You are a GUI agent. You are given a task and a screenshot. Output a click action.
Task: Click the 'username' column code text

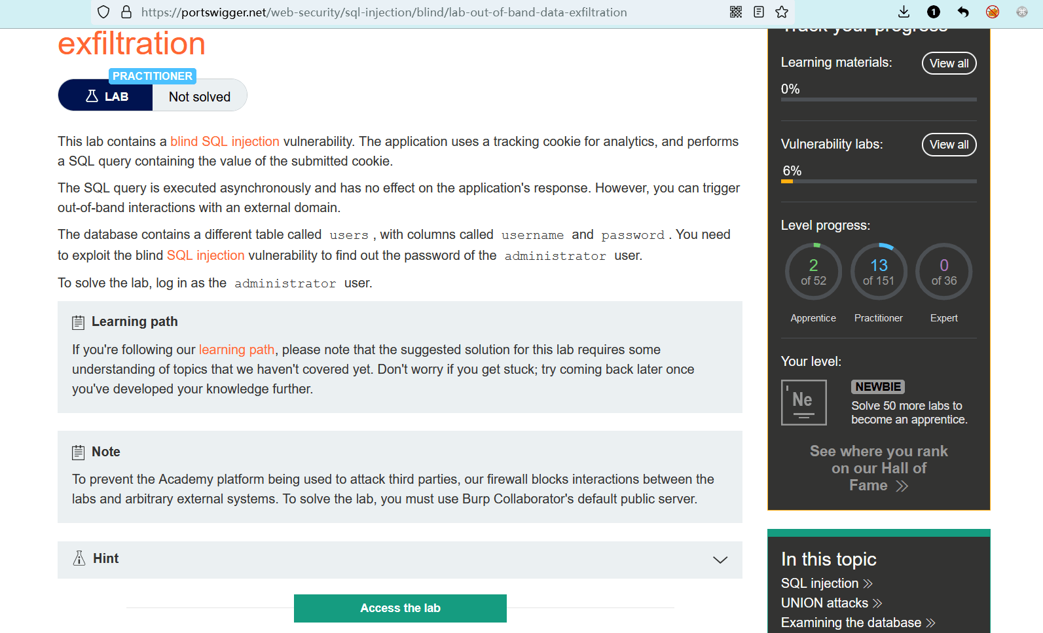pyautogui.click(x=532, y=235)
